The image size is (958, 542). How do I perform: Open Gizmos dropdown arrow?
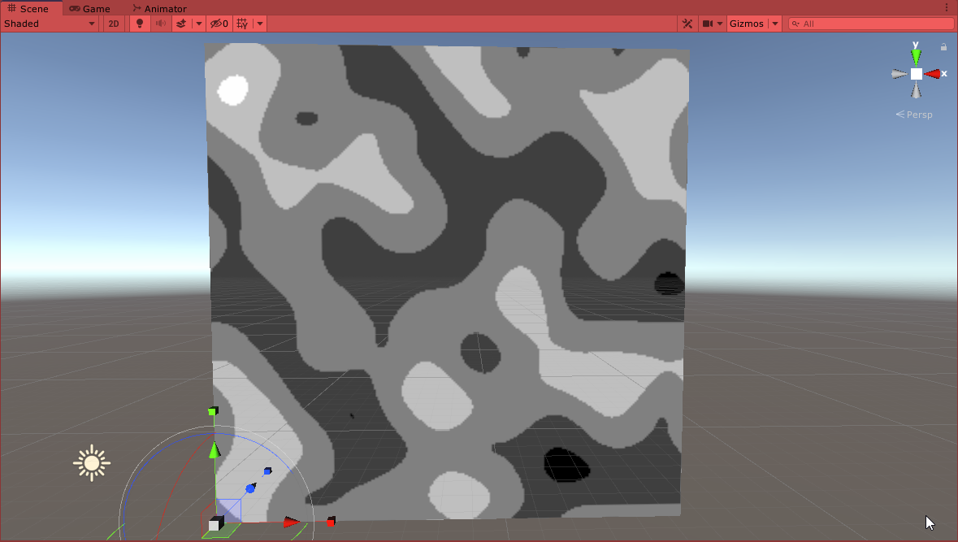774,24
